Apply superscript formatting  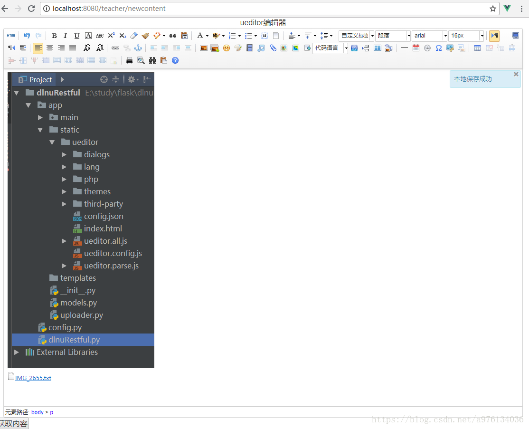tap(111, 36)
